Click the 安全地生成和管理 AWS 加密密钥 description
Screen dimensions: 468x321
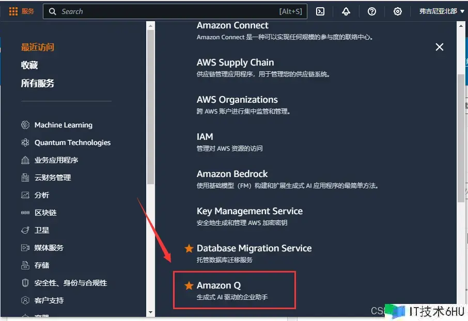242,223
